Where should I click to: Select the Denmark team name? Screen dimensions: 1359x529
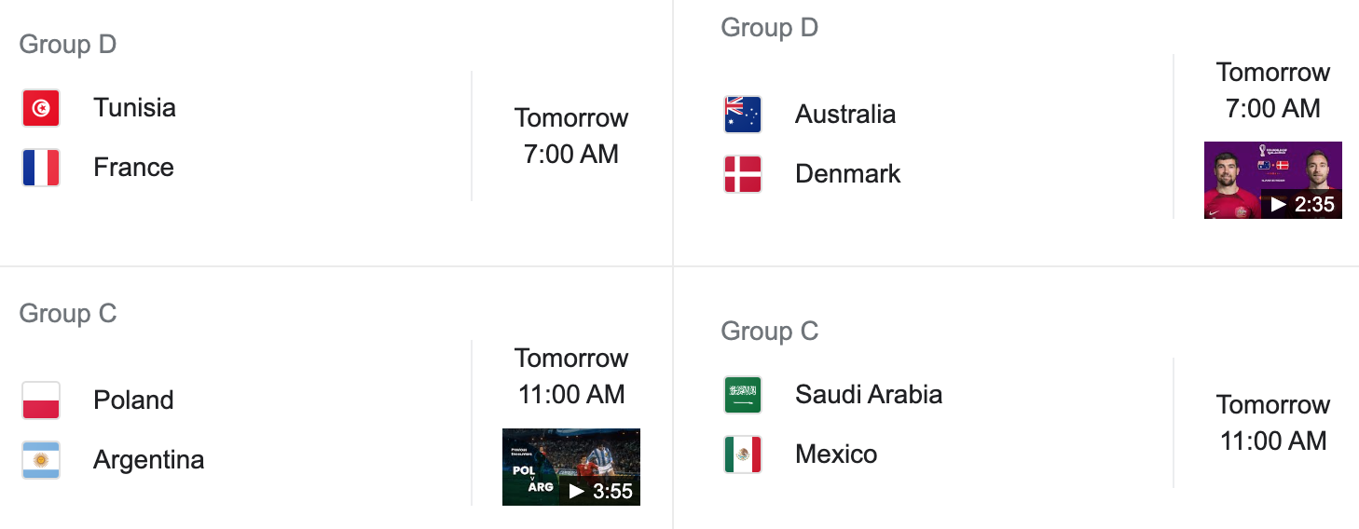point(847,174)
